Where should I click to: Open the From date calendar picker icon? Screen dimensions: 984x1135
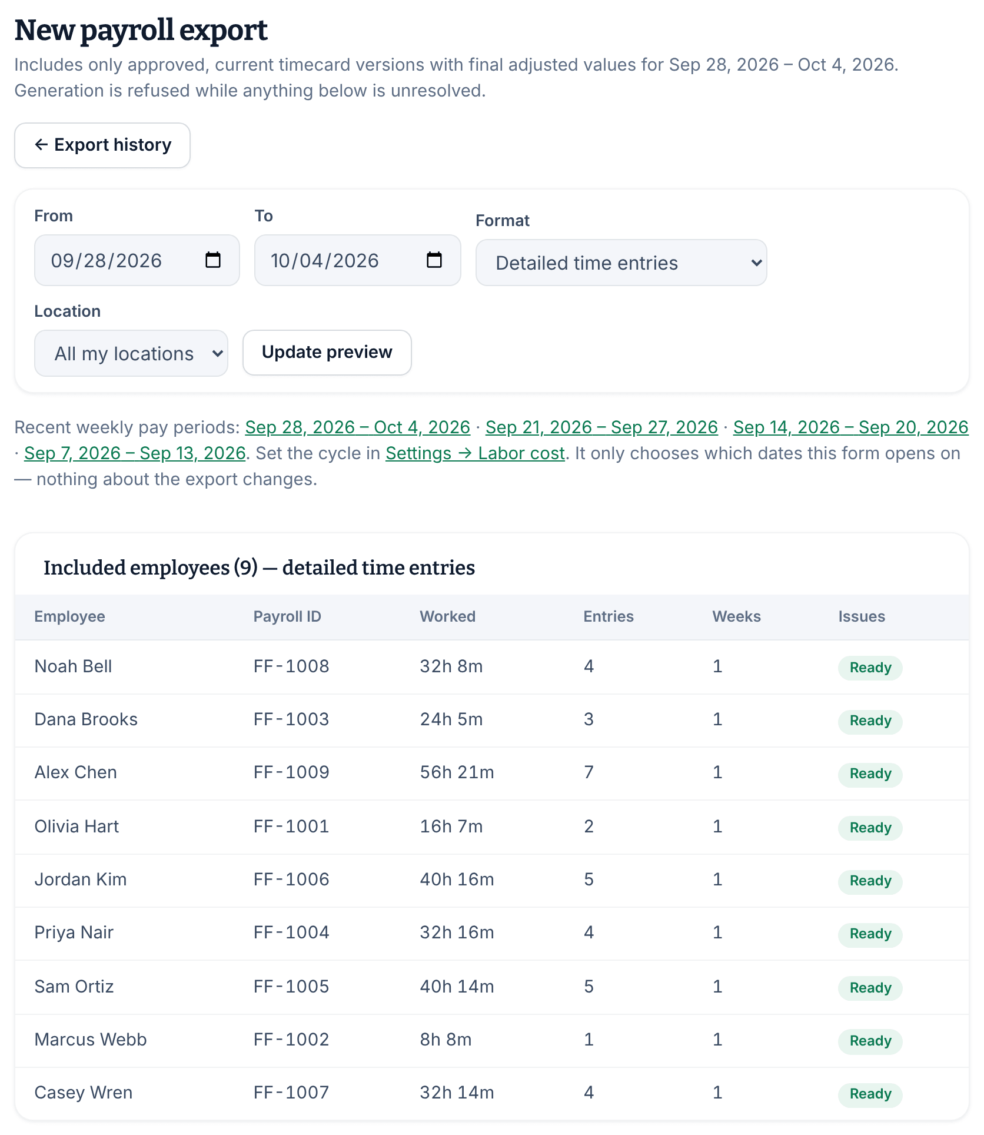(212, 260)
